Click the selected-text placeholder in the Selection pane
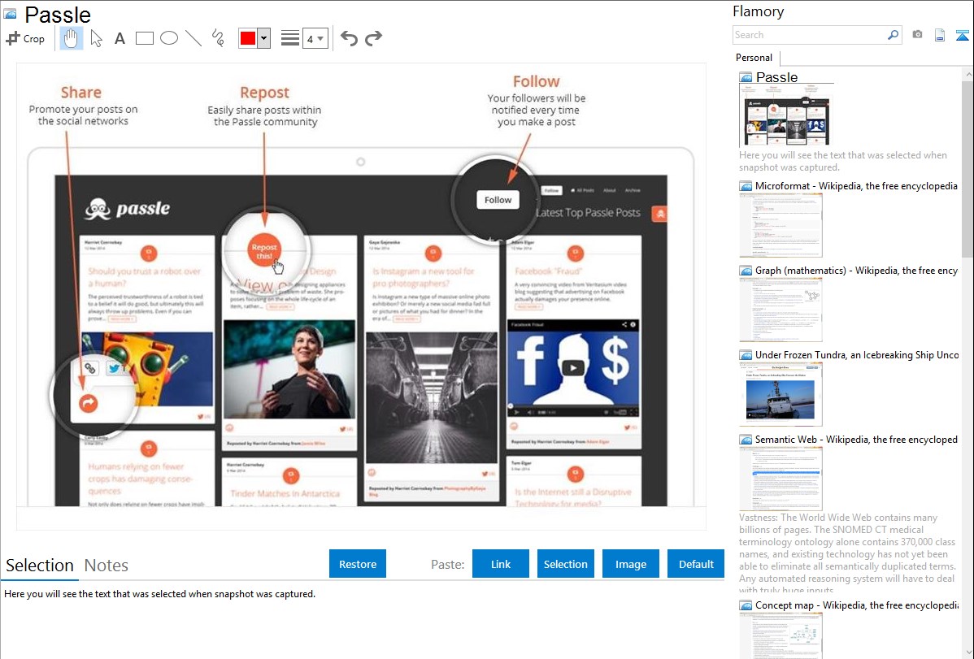 point(159,594)
